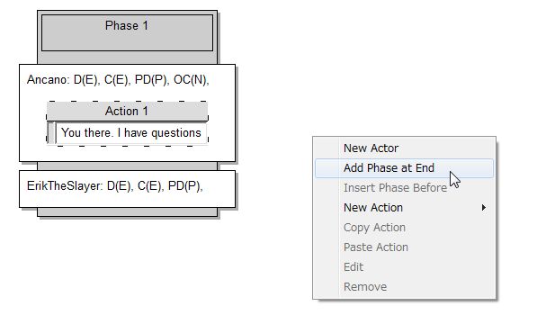Select the Ancano actor row
Image resolution: width=537 pixels, height=333 pixels.
pos(127,113)
